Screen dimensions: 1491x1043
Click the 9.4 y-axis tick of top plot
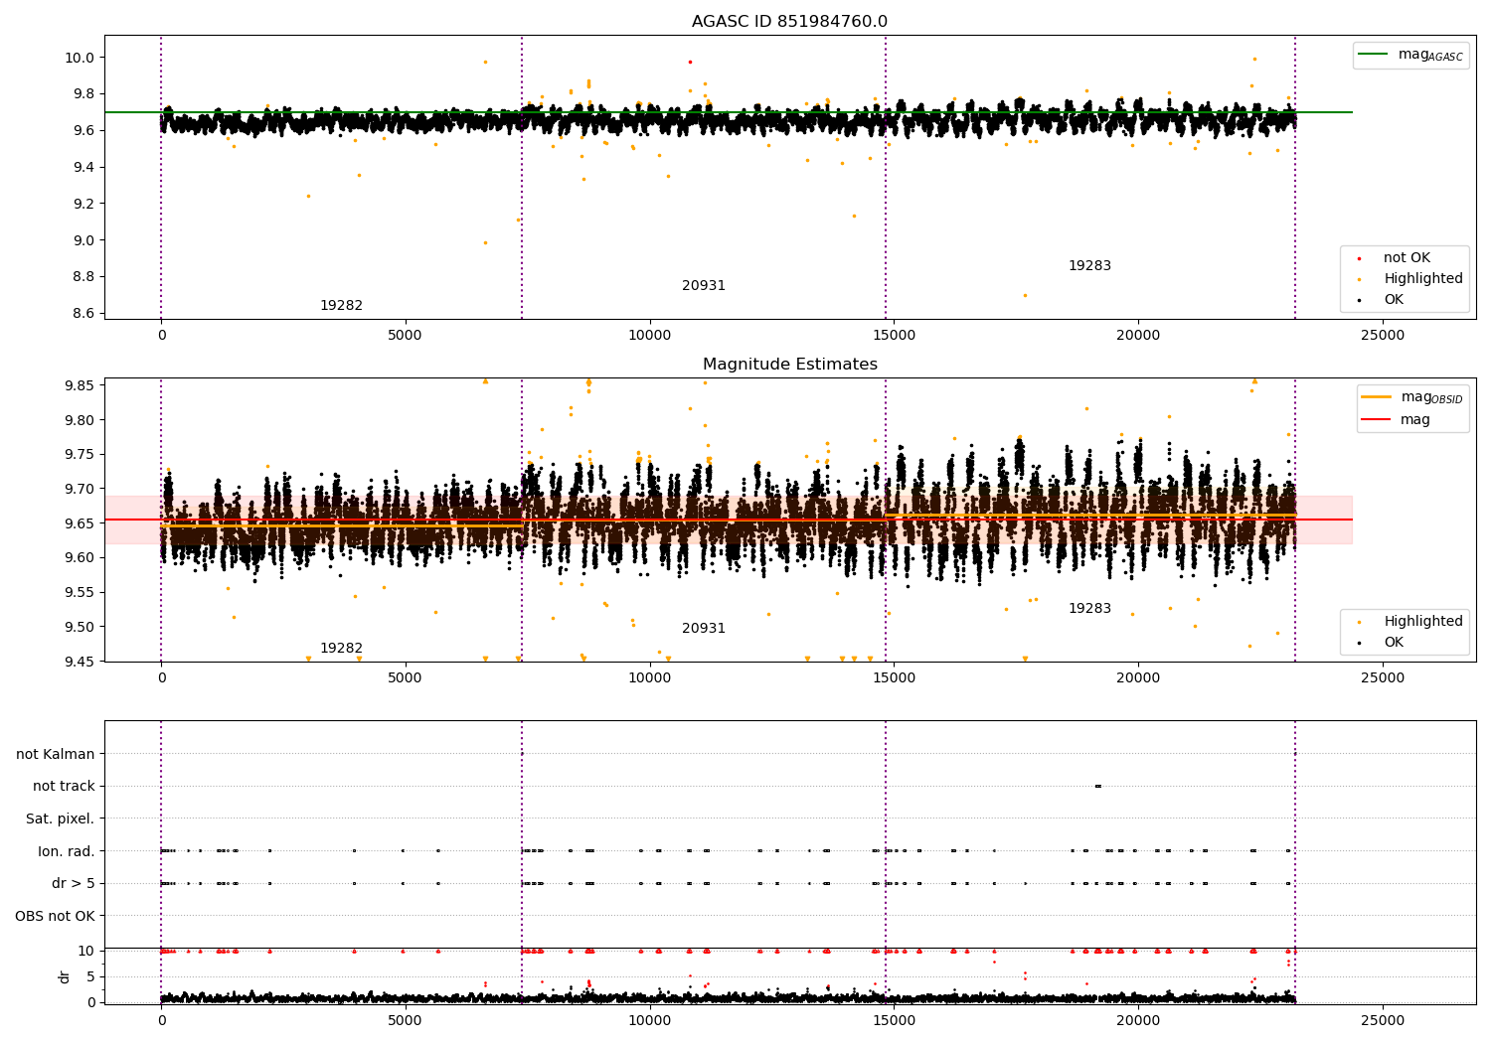click(x=83, y=167)
